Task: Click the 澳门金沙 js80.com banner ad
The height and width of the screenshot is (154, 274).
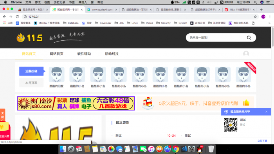Action: 76,103
